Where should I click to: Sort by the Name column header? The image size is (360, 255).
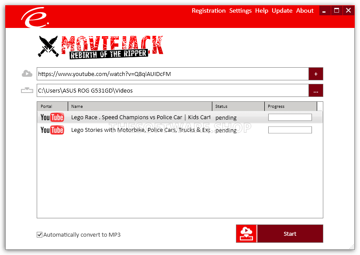tap(140, 106)
